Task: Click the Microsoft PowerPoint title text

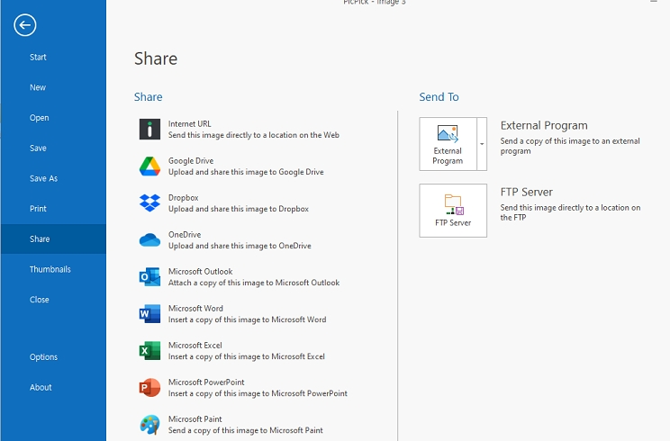Action: (x=206, y=382)
